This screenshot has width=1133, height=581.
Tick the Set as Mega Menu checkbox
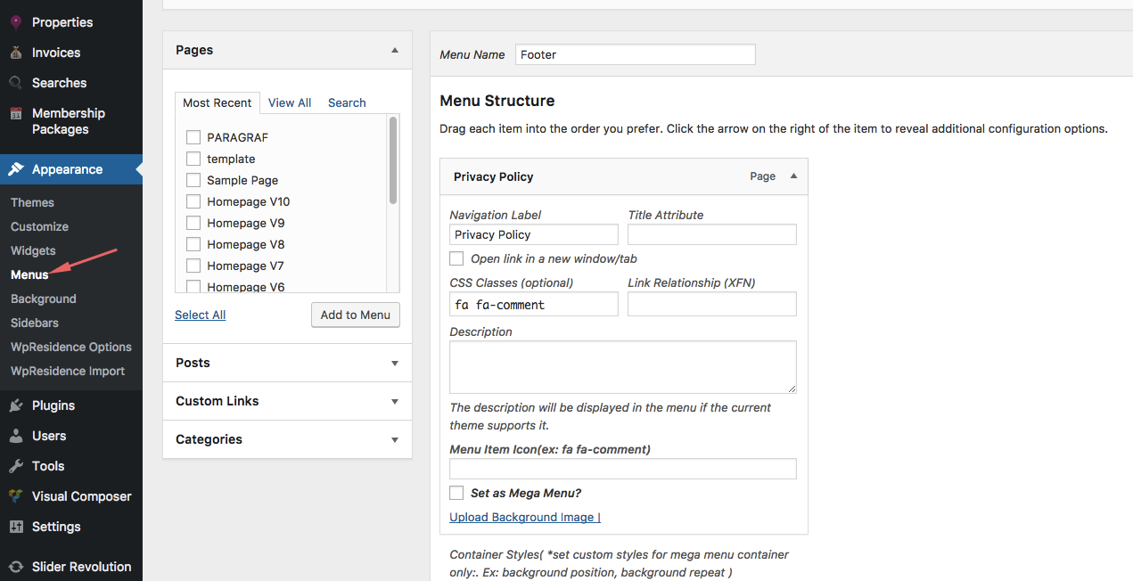pos(456,493)
